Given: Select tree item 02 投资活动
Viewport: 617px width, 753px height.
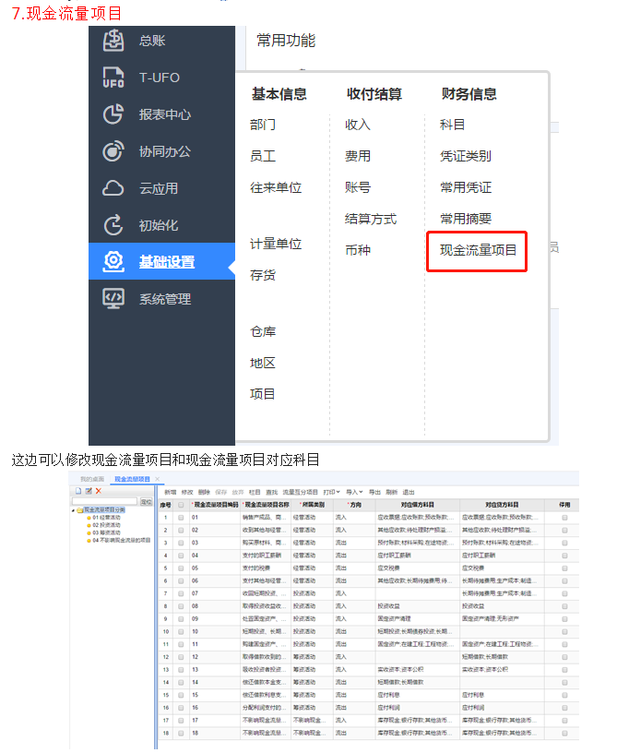Looking at the screenshot, I should click(106, 525).
